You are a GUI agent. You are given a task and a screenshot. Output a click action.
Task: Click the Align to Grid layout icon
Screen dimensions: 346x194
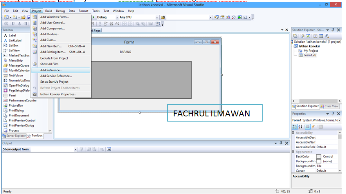click(6, 24)
